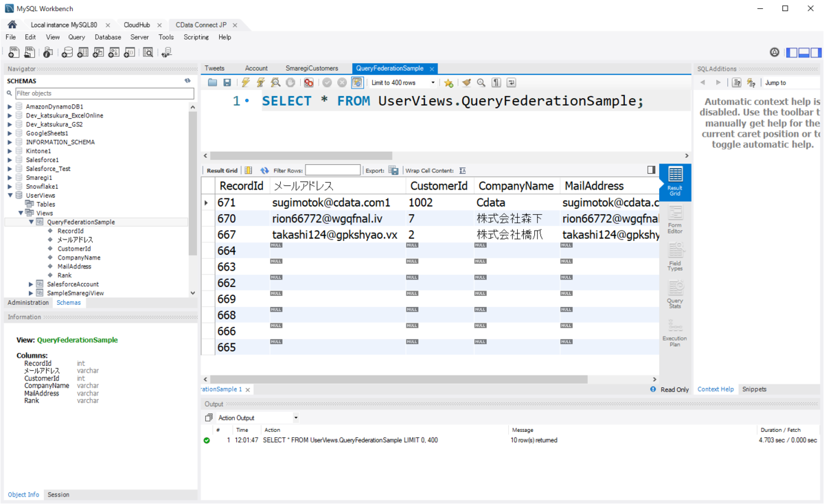
Task: Open the schema inspector info icon
Action: click(x=47, y=52)
